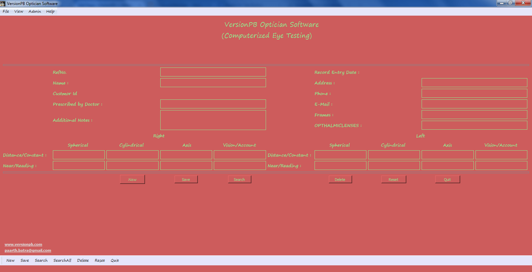Click the E-Mail input field

coord(474,104)
